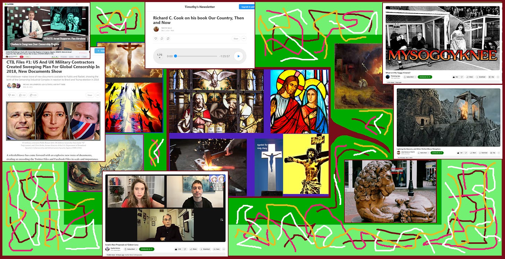Dislike the What Is A My-Soggy-Kneeist video
The width and height of the screenshot is (505, 259).
coord(462,77)
